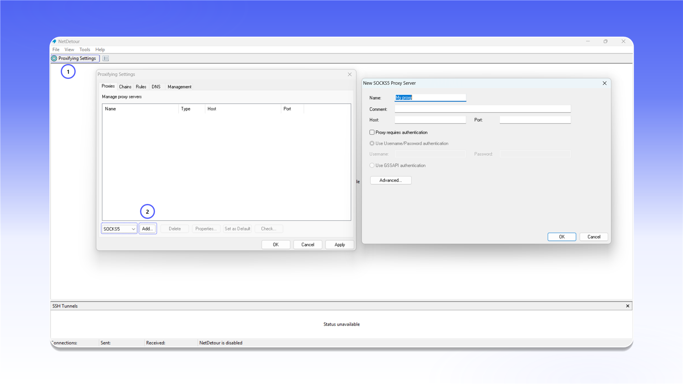Switch to the Chains tab
Screen dimensions: 683x384
pyautogui.click(x=125, y=87)
